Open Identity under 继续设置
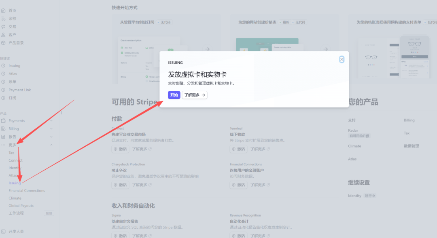Viewport: 437px width, 238px height. point(354,196)
